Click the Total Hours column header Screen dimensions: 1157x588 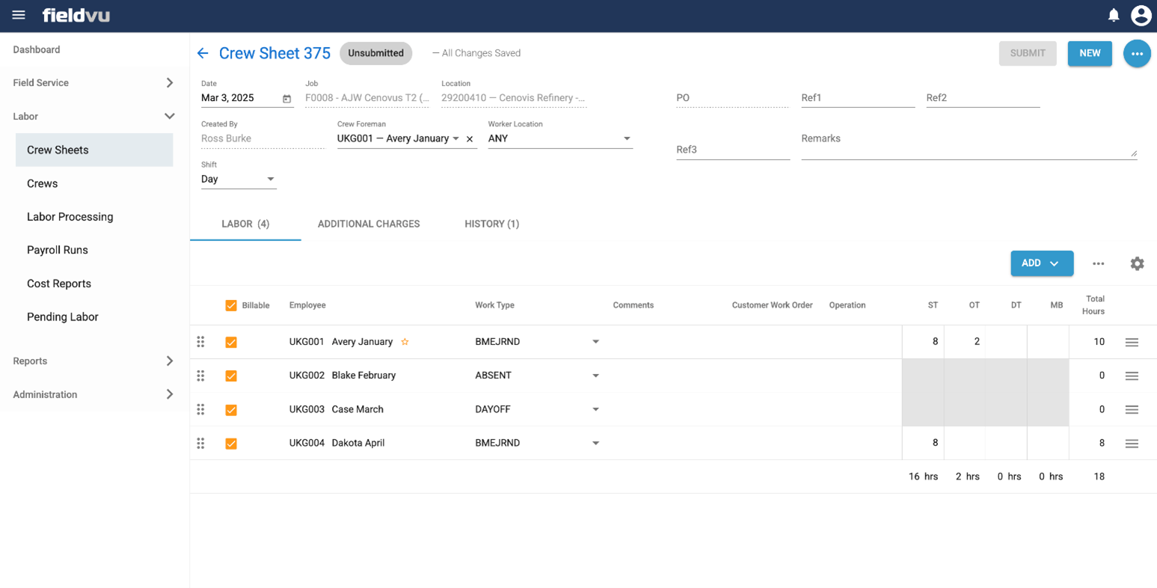click(1093, 305)
